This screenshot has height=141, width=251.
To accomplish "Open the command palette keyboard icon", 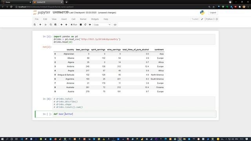I will pyautogui.click(x=115, y=25).
